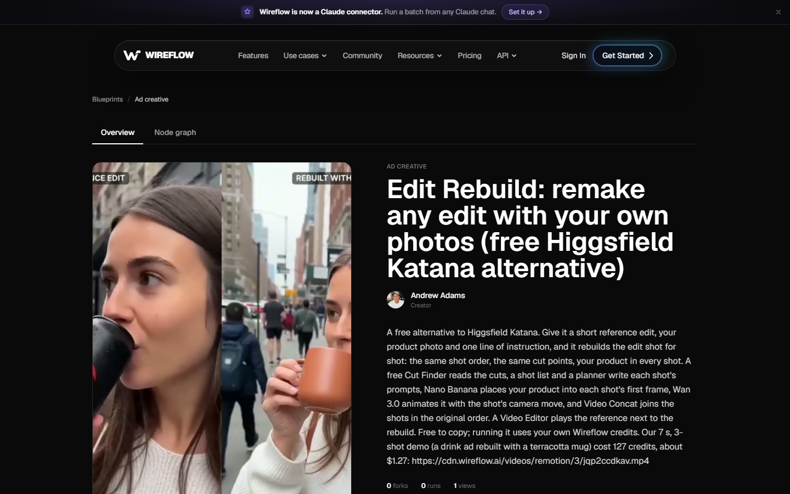
Task: Click the arrow chevron on the Get Started button
Action: [x=651, y=55]
